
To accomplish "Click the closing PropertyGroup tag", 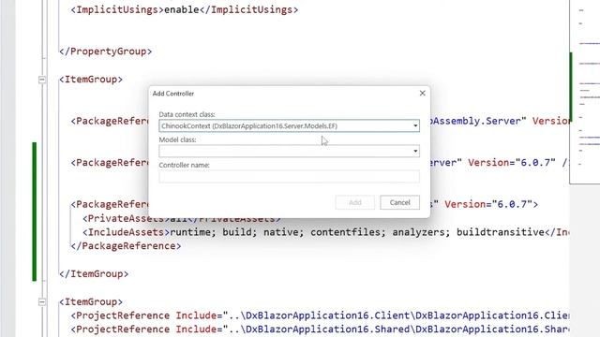I will 106,51.
